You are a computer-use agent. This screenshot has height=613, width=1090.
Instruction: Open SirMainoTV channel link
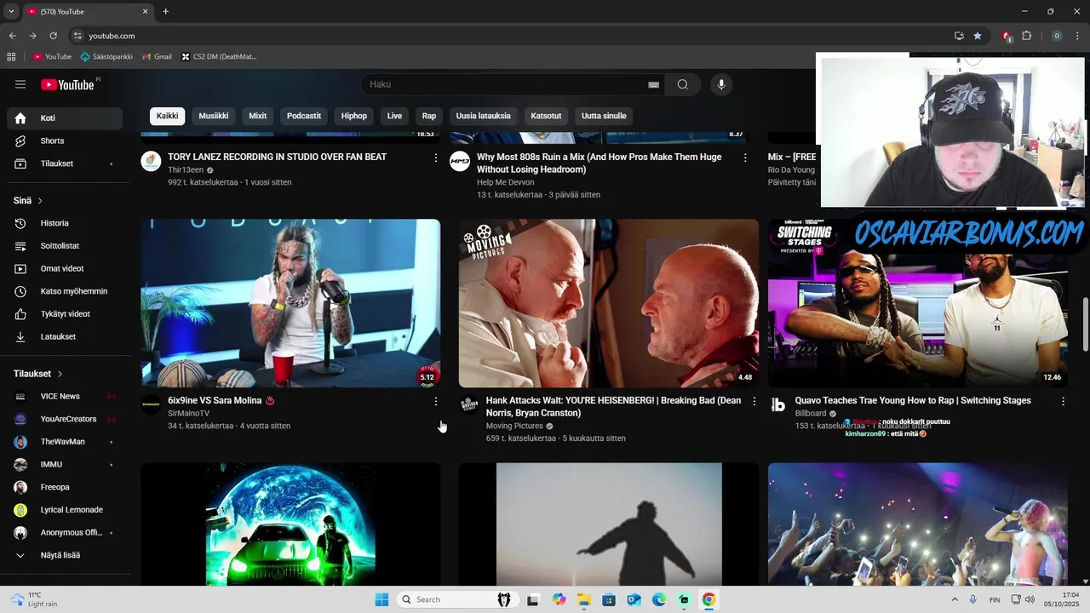[x=188, y=414]
